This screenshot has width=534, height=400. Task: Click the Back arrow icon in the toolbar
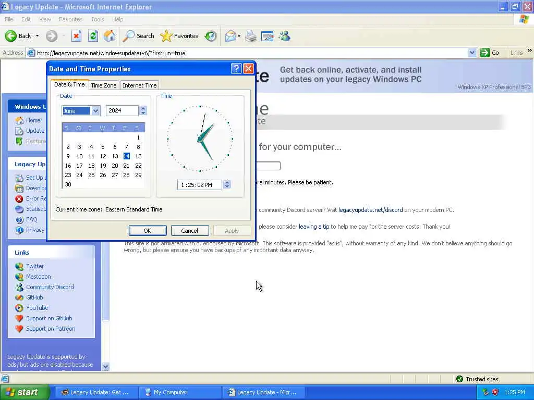coord(11,36)
